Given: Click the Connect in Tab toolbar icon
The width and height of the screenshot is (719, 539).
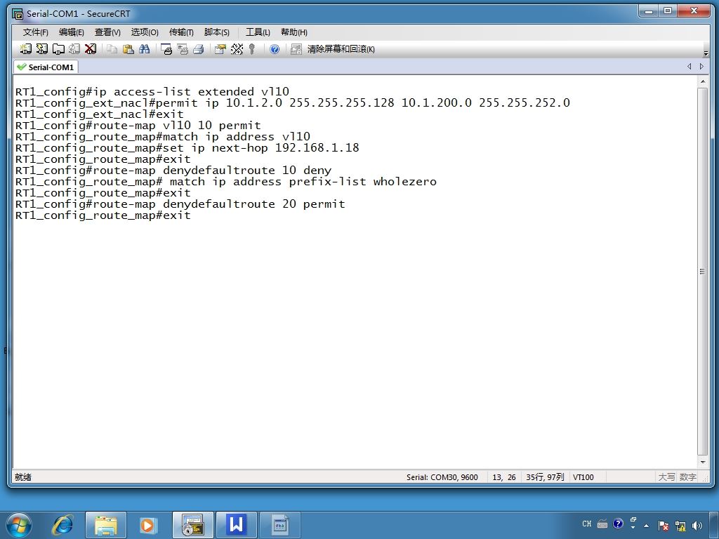Looking at the screenshot, I should (58, 48).
